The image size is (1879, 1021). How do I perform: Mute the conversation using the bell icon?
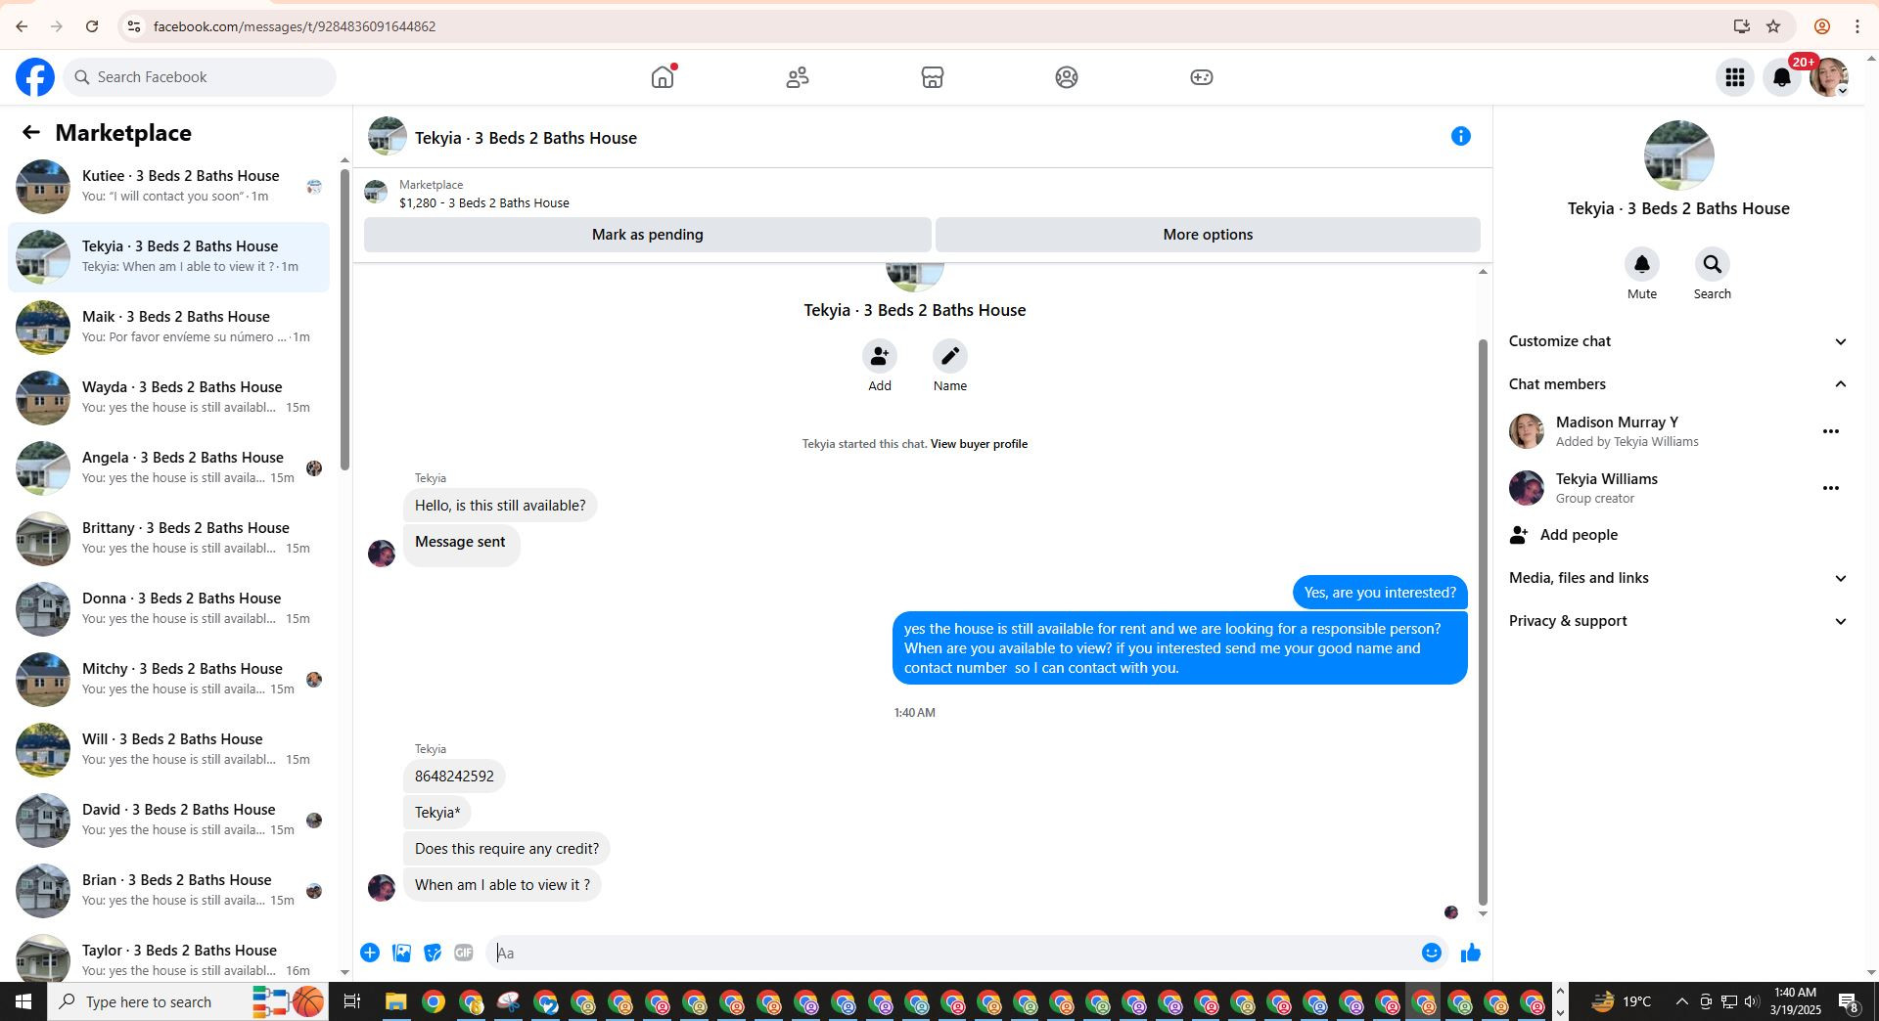pos(1642,264)
